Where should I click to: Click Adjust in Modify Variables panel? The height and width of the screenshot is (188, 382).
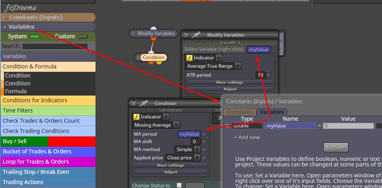230,89
